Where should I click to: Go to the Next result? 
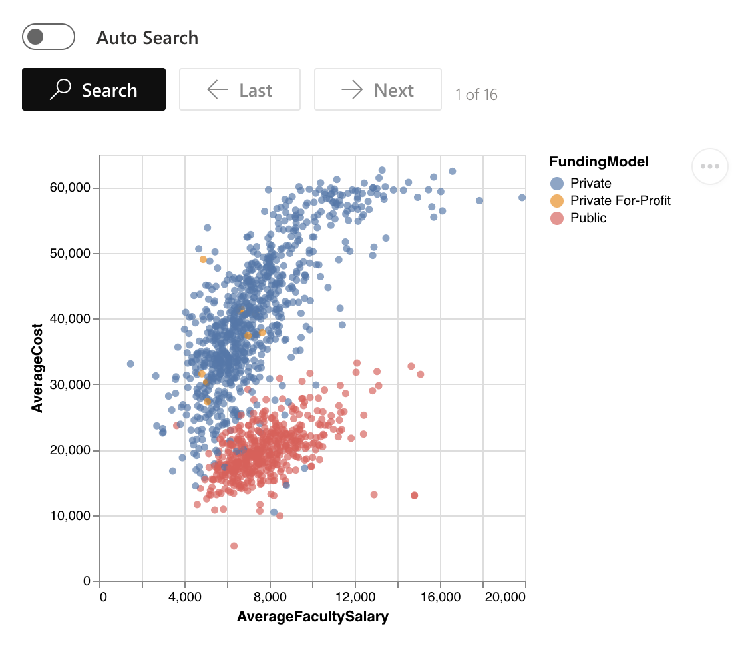(377, 89)
